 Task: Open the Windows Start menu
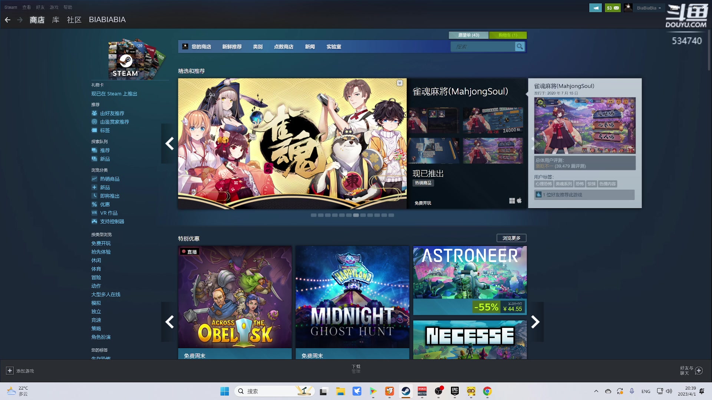click(x=225, y=391)
